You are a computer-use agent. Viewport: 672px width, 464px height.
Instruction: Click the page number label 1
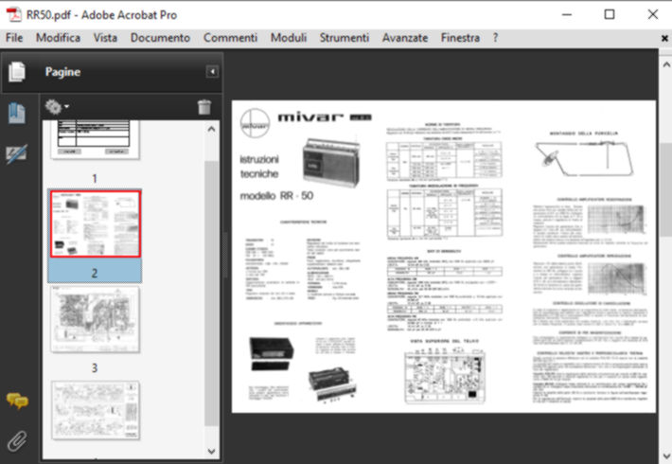[x=95, y=178]
